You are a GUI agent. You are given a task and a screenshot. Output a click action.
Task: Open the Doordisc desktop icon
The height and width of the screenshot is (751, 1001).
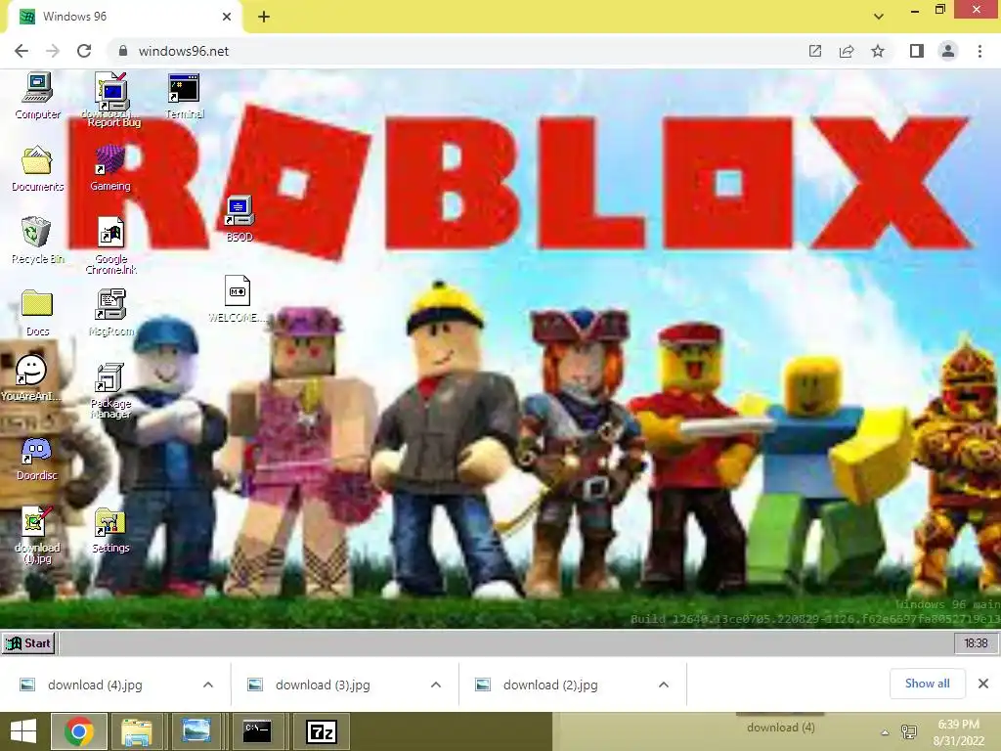[37, 458]
